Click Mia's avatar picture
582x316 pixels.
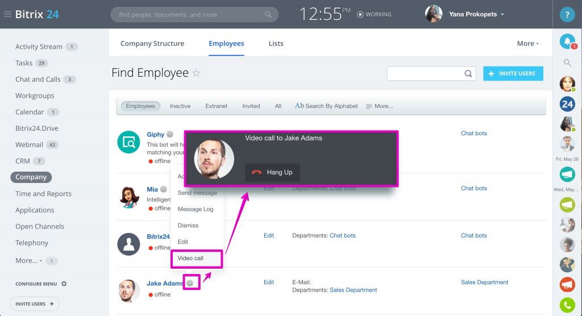click(x=128, y=197)
